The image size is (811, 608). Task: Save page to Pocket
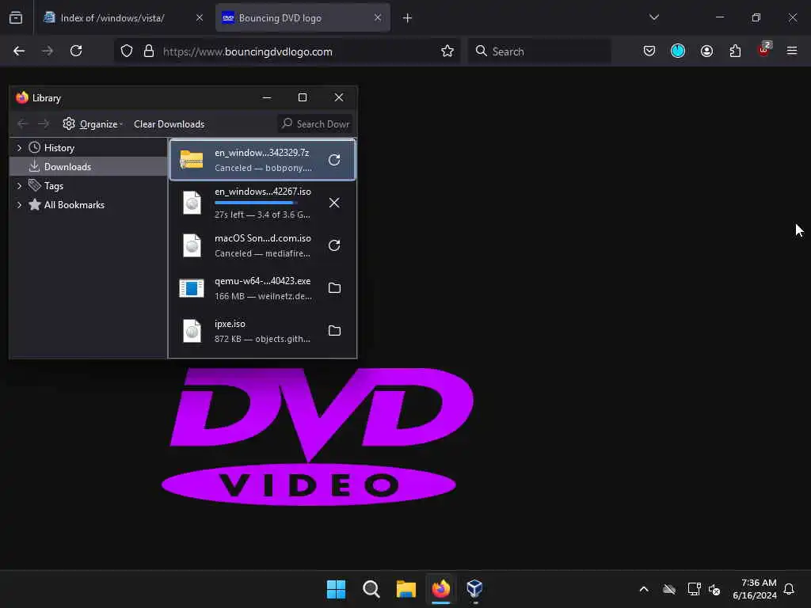pyautogui.click(x=649, y=51)
